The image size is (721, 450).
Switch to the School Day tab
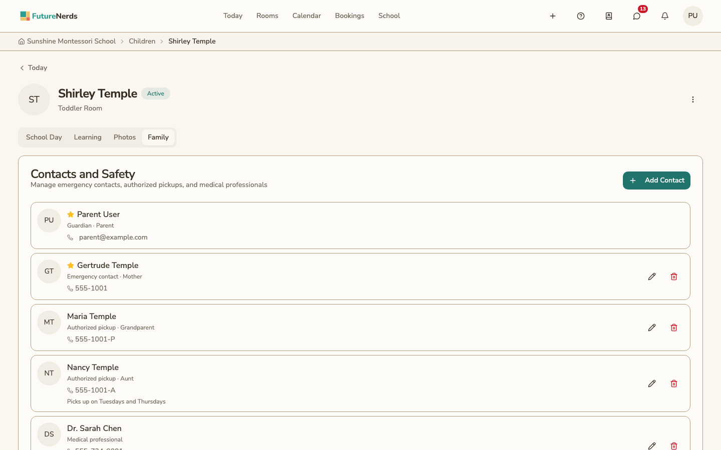pos(44,137)
